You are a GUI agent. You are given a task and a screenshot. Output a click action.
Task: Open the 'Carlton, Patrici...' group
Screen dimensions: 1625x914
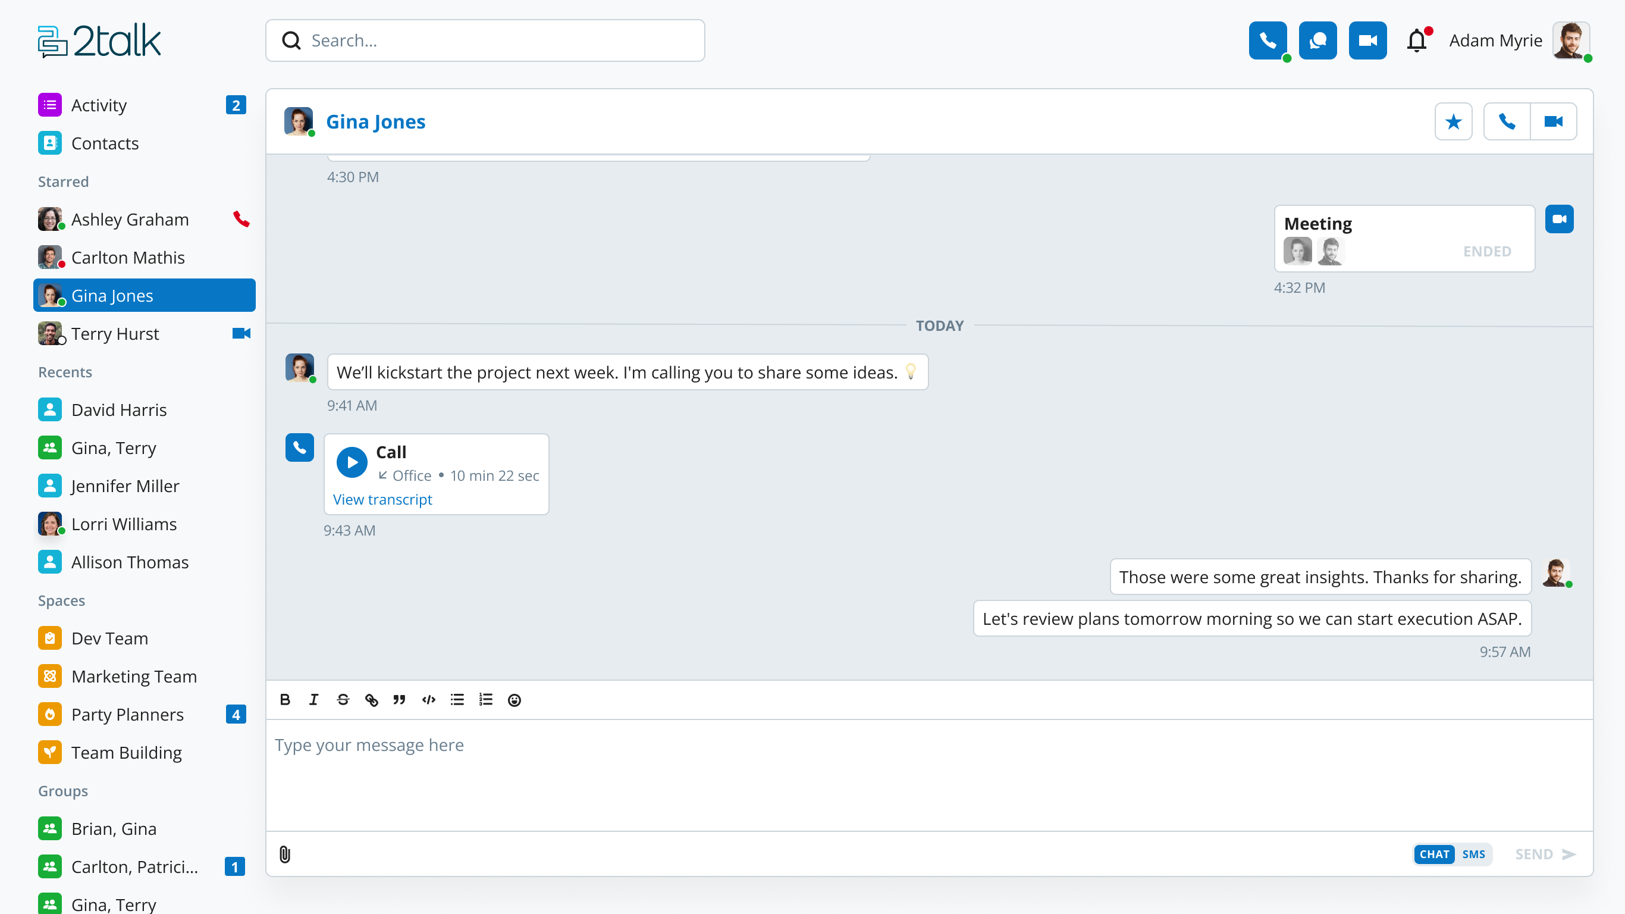pyautogui.click(x=144, y=866)
